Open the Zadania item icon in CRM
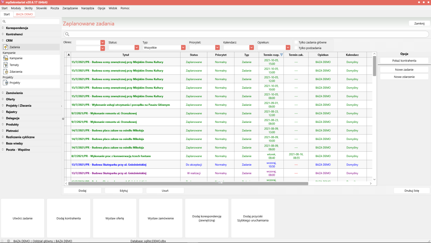 pyautogui.click(x=5, y=47)
